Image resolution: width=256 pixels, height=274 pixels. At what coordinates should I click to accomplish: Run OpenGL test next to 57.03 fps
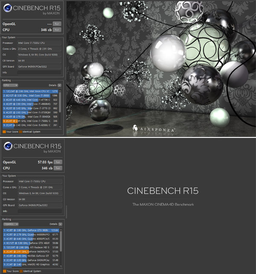[58, 162]
